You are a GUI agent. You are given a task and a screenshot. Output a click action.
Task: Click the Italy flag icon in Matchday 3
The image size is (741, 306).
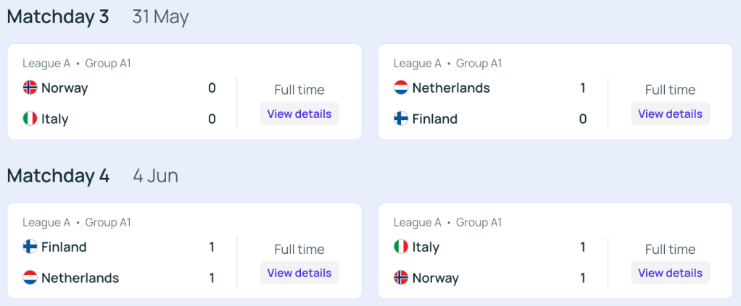[x=30, y=119]
